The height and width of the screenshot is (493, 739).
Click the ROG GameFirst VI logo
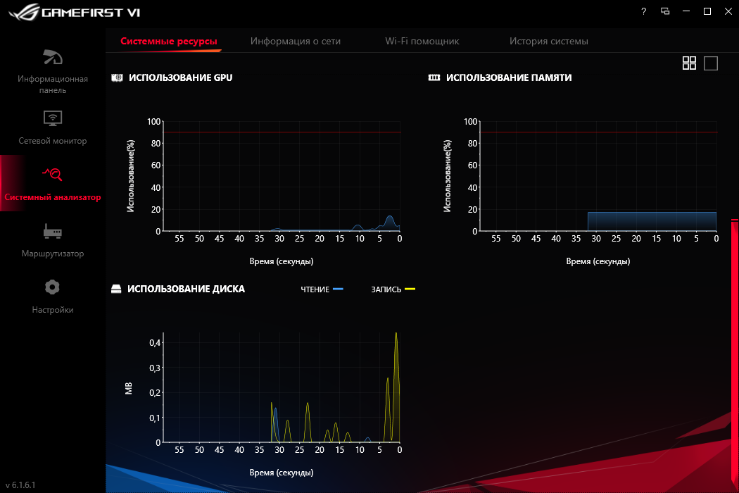tap(75, 12)
